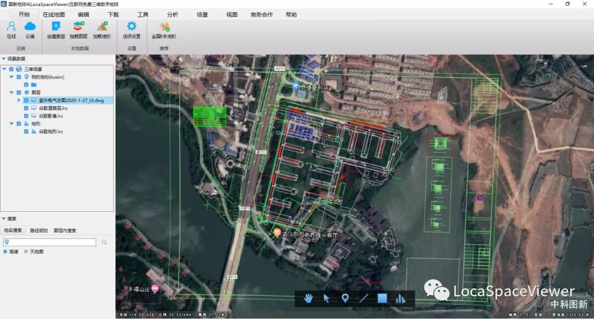Select the placemark pin tool in map toolbar
The image size is (594, 319).
point(345,299)
